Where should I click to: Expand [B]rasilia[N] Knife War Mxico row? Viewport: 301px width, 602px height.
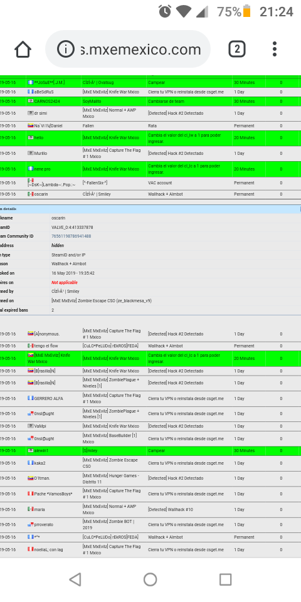(150, 371)
